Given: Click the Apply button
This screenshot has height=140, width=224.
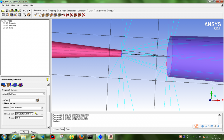Looking at the screenshot, I should [15, 132].
